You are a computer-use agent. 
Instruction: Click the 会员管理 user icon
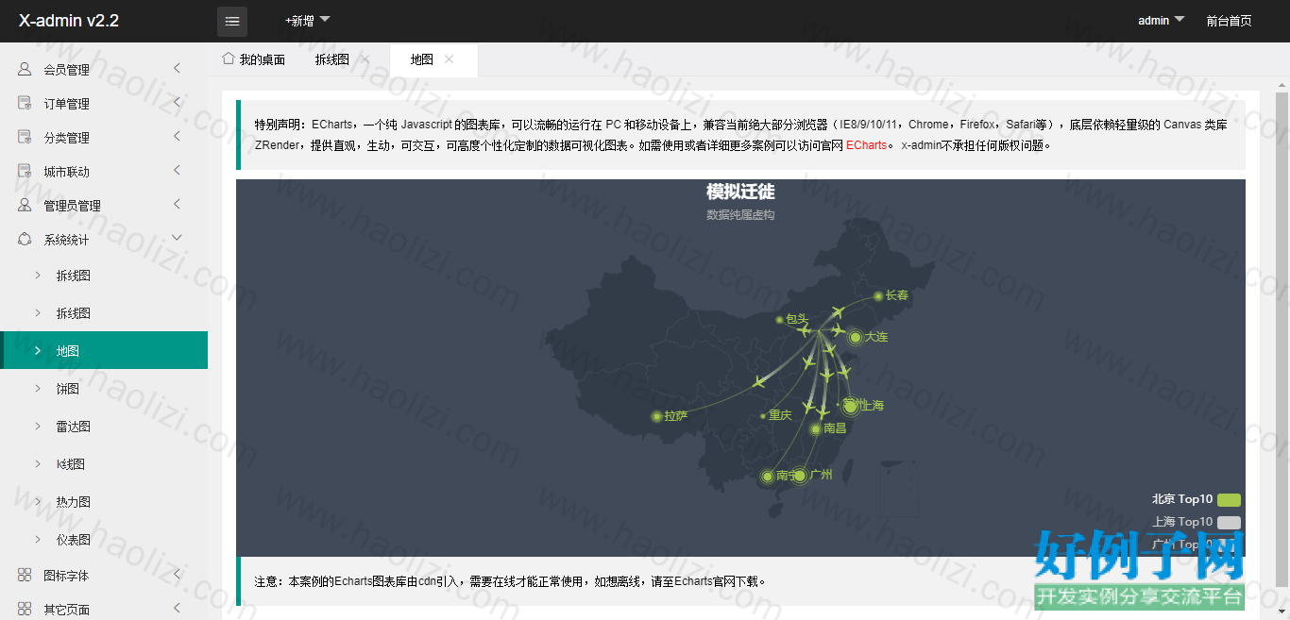click(x=25, y=69)
